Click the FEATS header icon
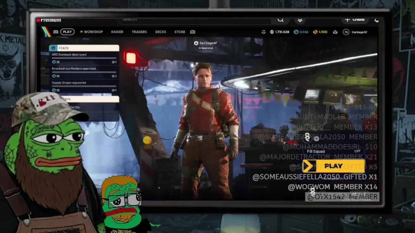The image size is (415, 233). (x=53, y=48)
